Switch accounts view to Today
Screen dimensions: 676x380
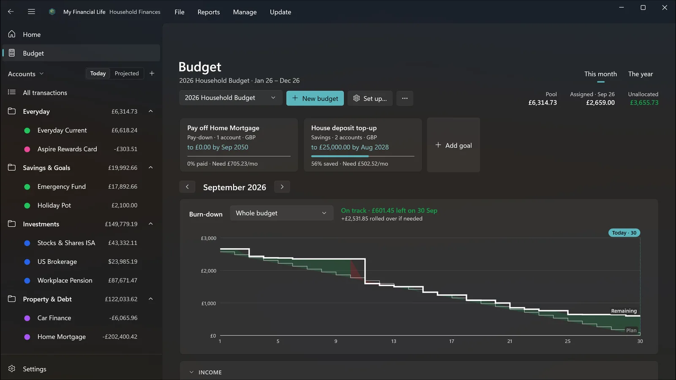98,73
